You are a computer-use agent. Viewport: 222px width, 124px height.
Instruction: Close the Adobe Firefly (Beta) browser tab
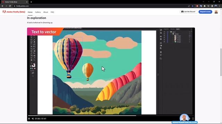[x=27, y=2]
